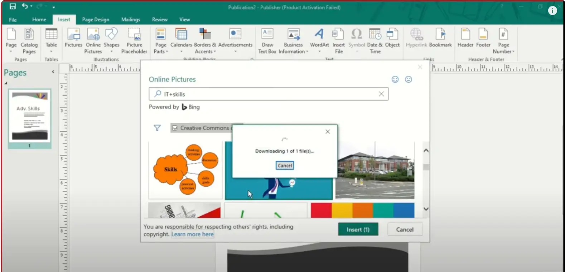This screenshot has height=272, width=565.
Task: Select the Draw Text Box tool
Action: (x=267, y=34)
